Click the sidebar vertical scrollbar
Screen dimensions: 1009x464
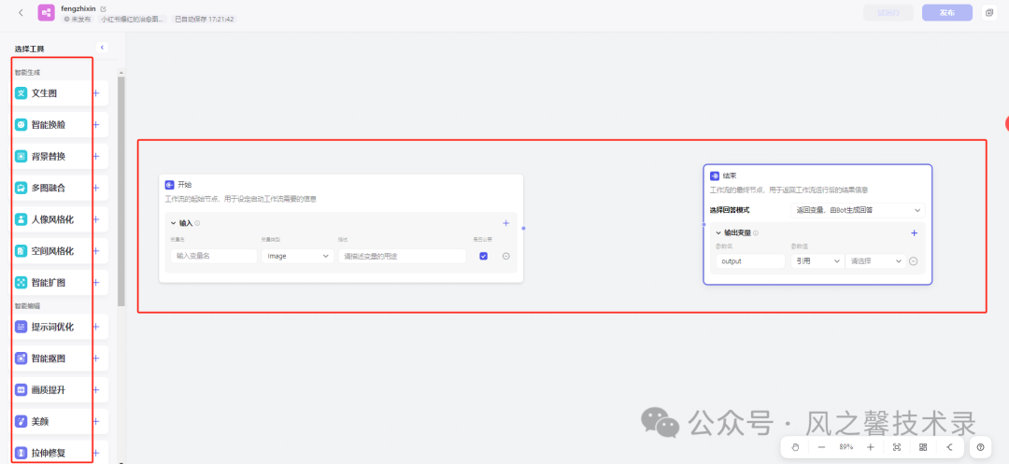(121, 191)
